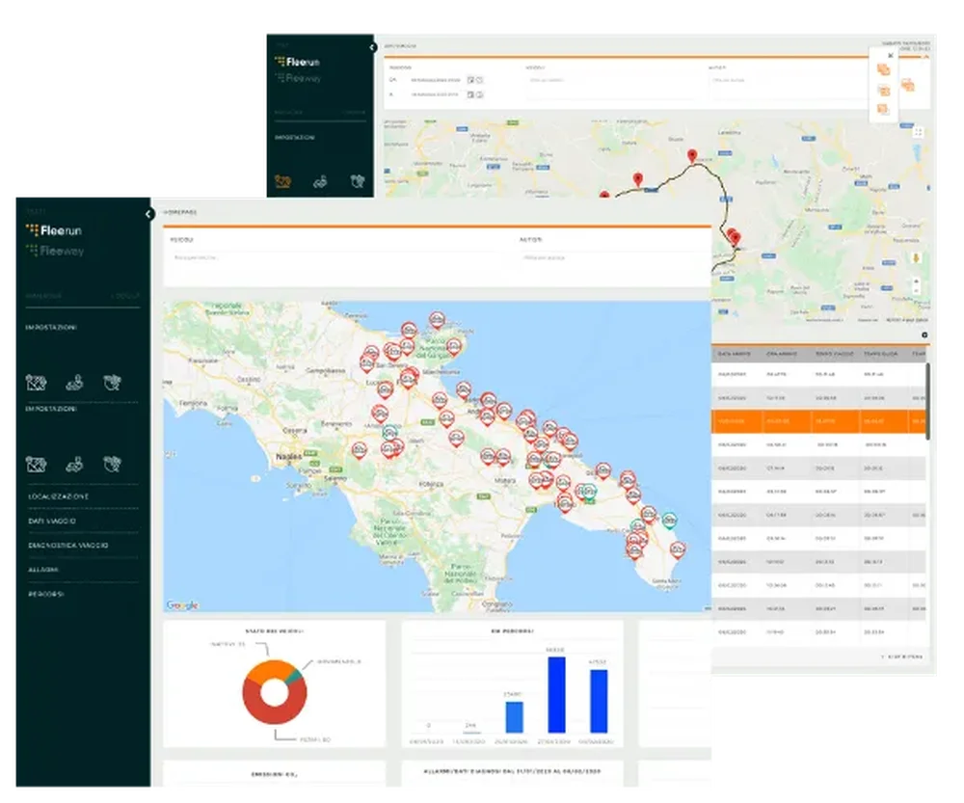Toggle fullscreen on the route map
This screenshot has width=964, height=803.
918,131
